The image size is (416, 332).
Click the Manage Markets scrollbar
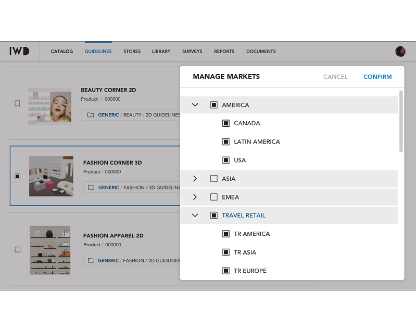pyautogui.click(x=401, y=121)
